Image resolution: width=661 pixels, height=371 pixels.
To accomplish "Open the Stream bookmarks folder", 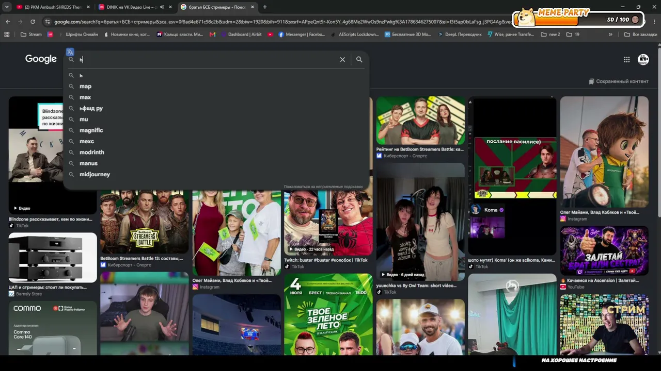I will [31, 35].
